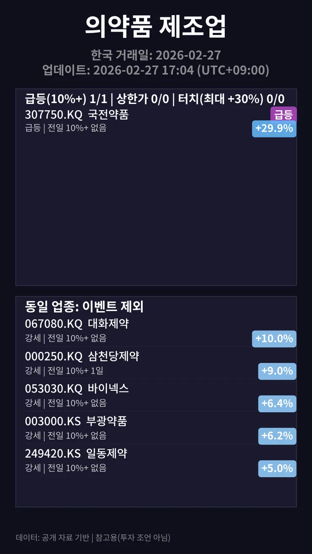Screen dimensions: 312x554
Task: Click the purple 급등 badge
Action: [x=283, y=114]
